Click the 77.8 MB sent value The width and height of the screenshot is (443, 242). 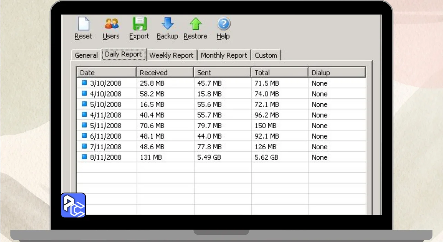click(209, 147)
